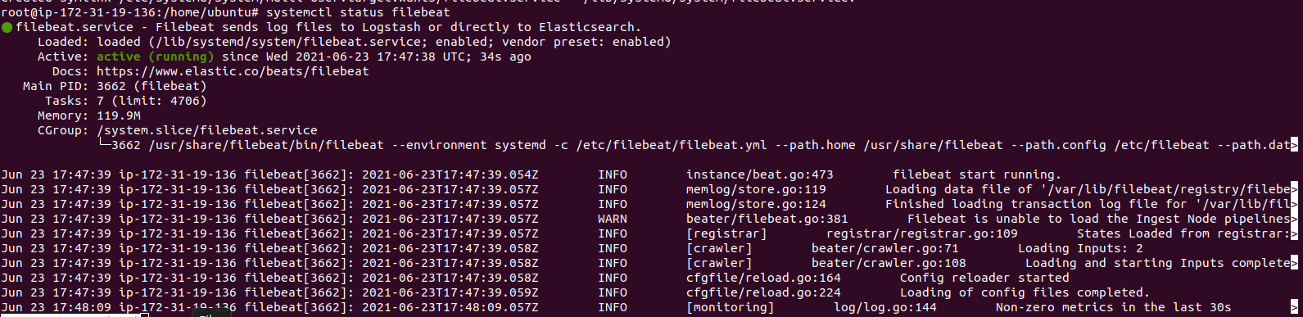Click the /system.slice/filebeat.service CGroup entry
Viewport: 1303px width, 317px height.
point(207,130)
